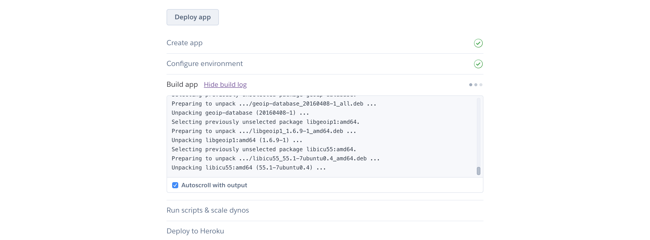Viewport: 650px width, 240px height.
Task: Click the Preparing to unpack libgeoip1 log line
Action: (264, 131)
